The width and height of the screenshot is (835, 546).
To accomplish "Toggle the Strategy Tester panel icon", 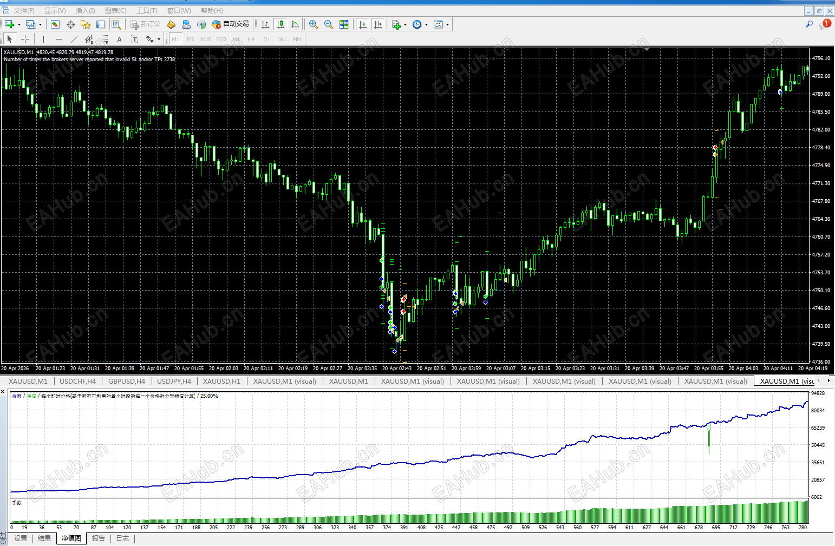I will 116,24.
